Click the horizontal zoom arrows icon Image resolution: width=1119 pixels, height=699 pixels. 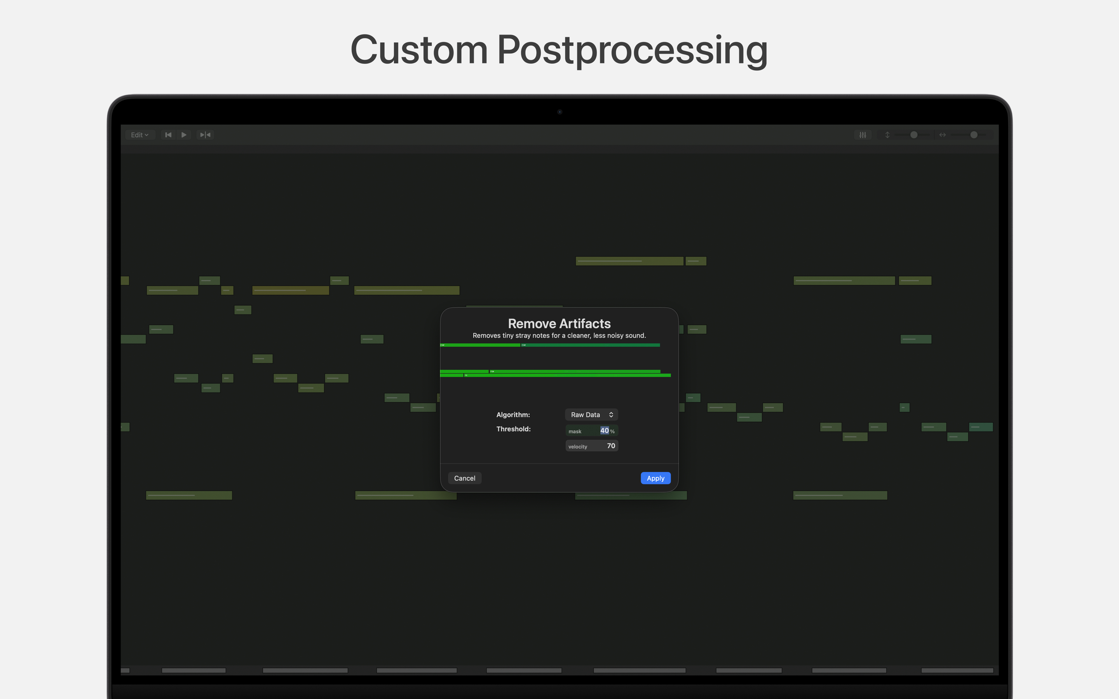[x=942, y=135]
